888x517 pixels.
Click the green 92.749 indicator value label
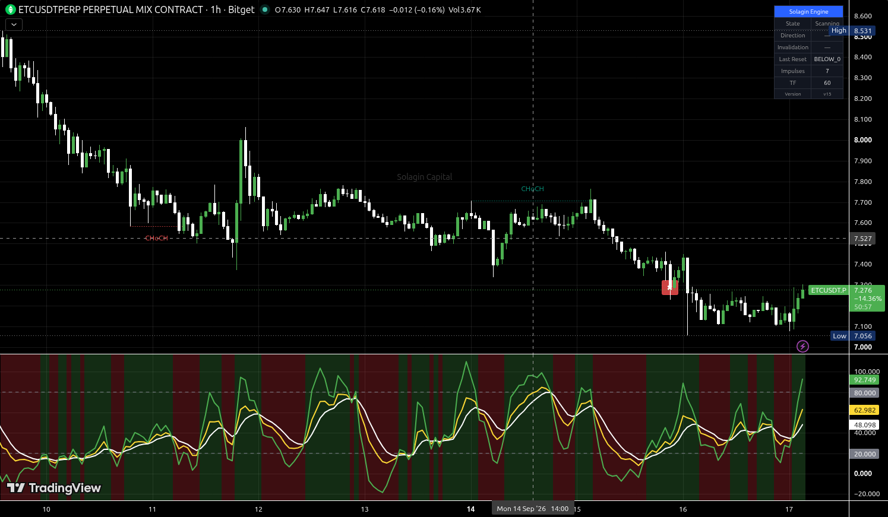(865, 380)
